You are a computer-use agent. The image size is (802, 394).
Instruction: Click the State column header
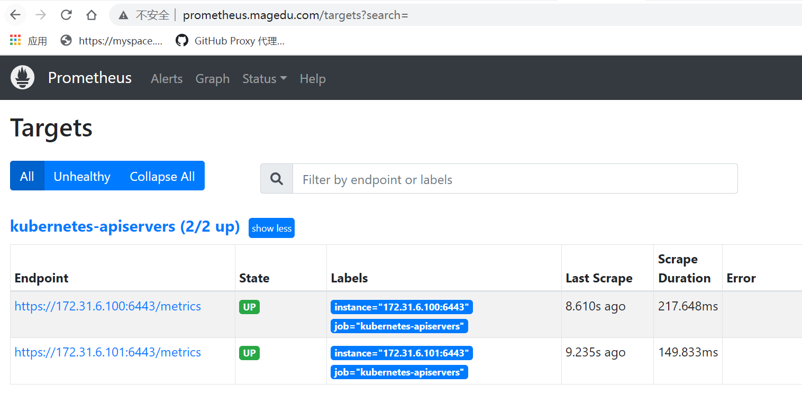point(254,278)
